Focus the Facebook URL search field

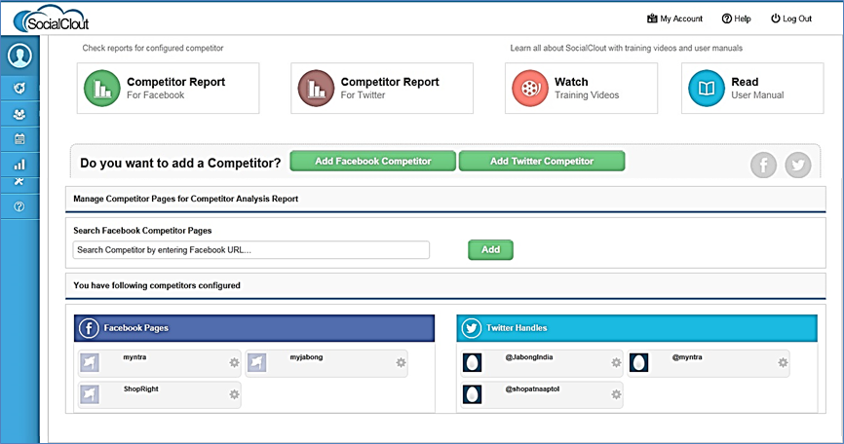coord(251,250)
